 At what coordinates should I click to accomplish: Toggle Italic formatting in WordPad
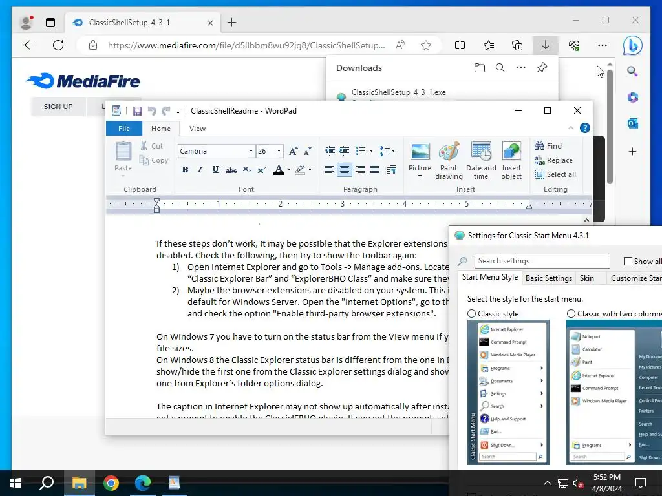[x=200, y=170]
